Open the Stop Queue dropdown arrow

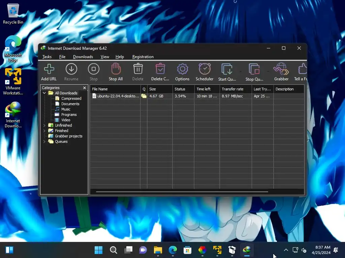click(x=268, y=72)
